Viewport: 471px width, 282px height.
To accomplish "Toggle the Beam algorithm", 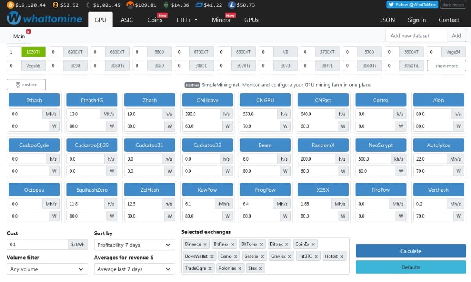I will click(x=265, y=145).
